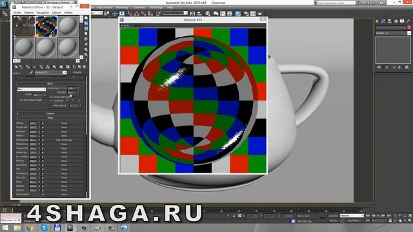The height and width of the screenshot is (232, 413).
Task: Click the Select by Material icon
Action: pos(86,55)
